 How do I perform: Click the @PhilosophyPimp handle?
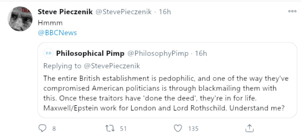158,54
